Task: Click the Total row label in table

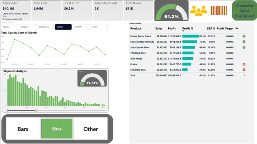Action: 133,76
